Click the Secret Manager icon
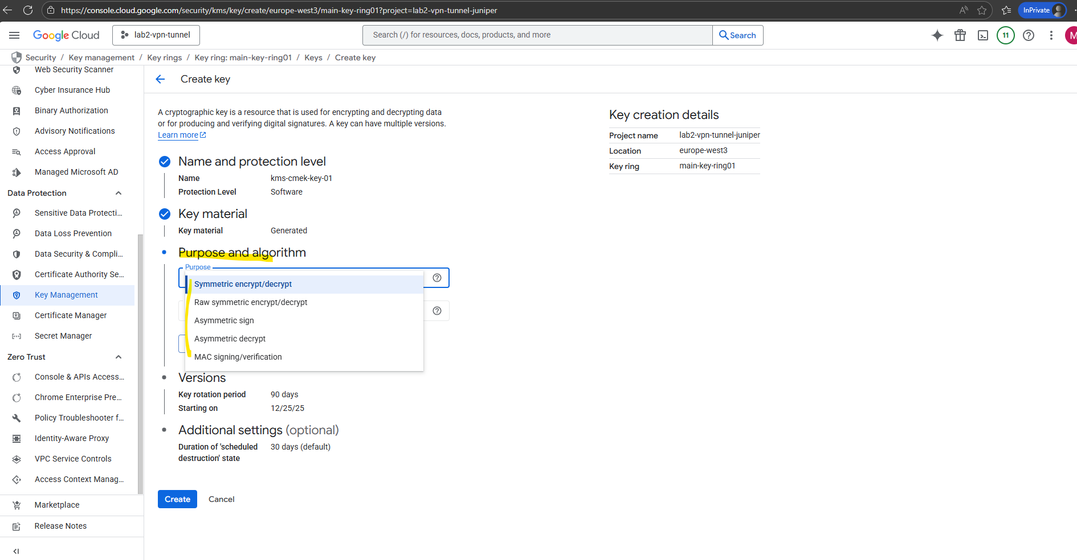The width and height of the screenshot is (1077, 560). (x=17, y=336)
